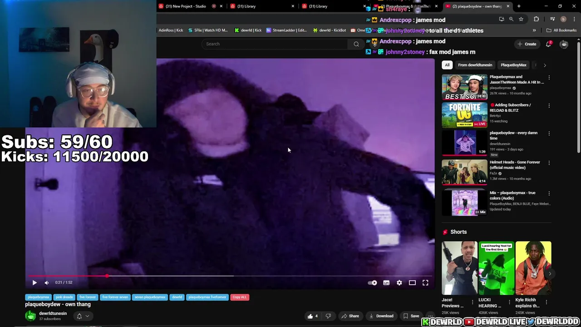This screenshot has height=327, width=581.
Task: Open dewrldtunesin channel name link
Action: (53, 313)
